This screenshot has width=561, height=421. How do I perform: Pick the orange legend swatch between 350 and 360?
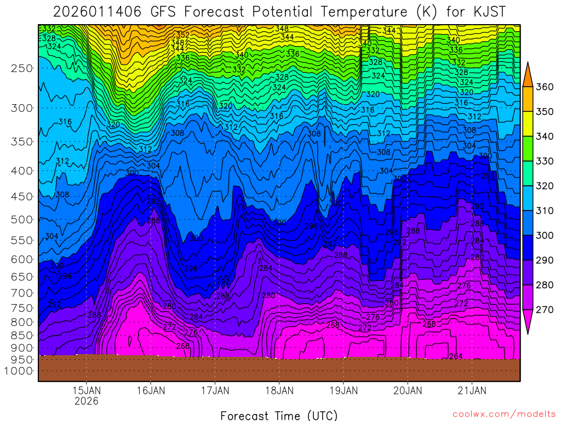click(528, 99)
